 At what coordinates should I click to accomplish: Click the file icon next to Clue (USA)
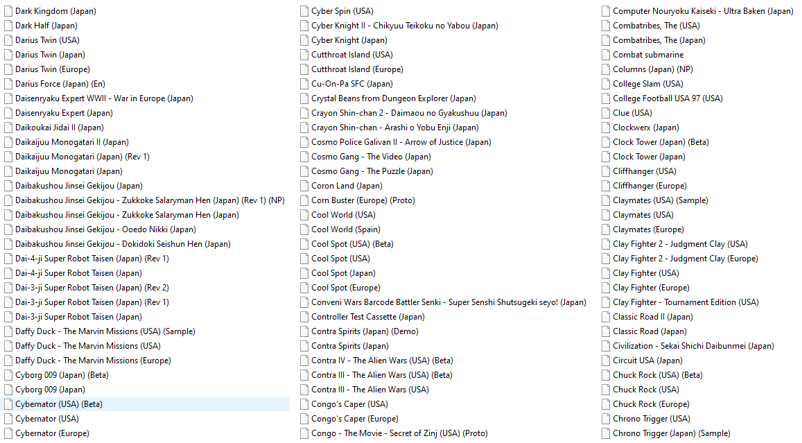606,113
